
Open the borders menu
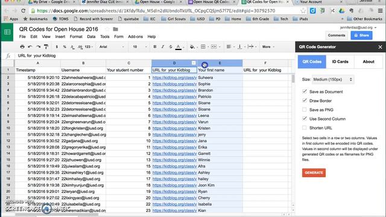203,46
